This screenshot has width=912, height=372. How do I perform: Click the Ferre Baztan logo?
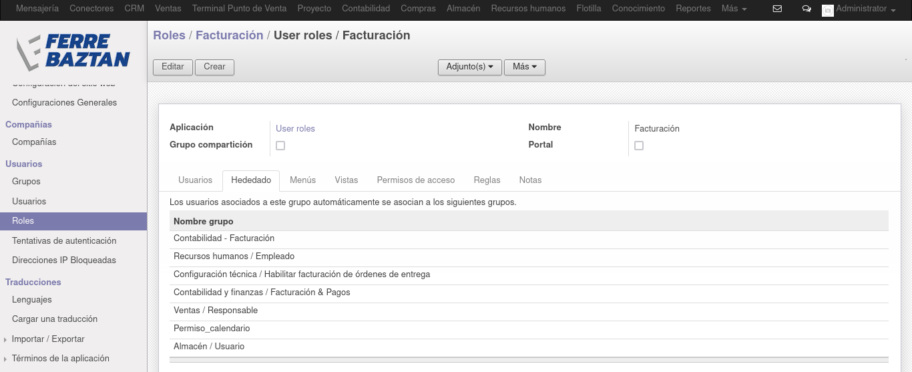pyautogui.click(x=73, y=52)
